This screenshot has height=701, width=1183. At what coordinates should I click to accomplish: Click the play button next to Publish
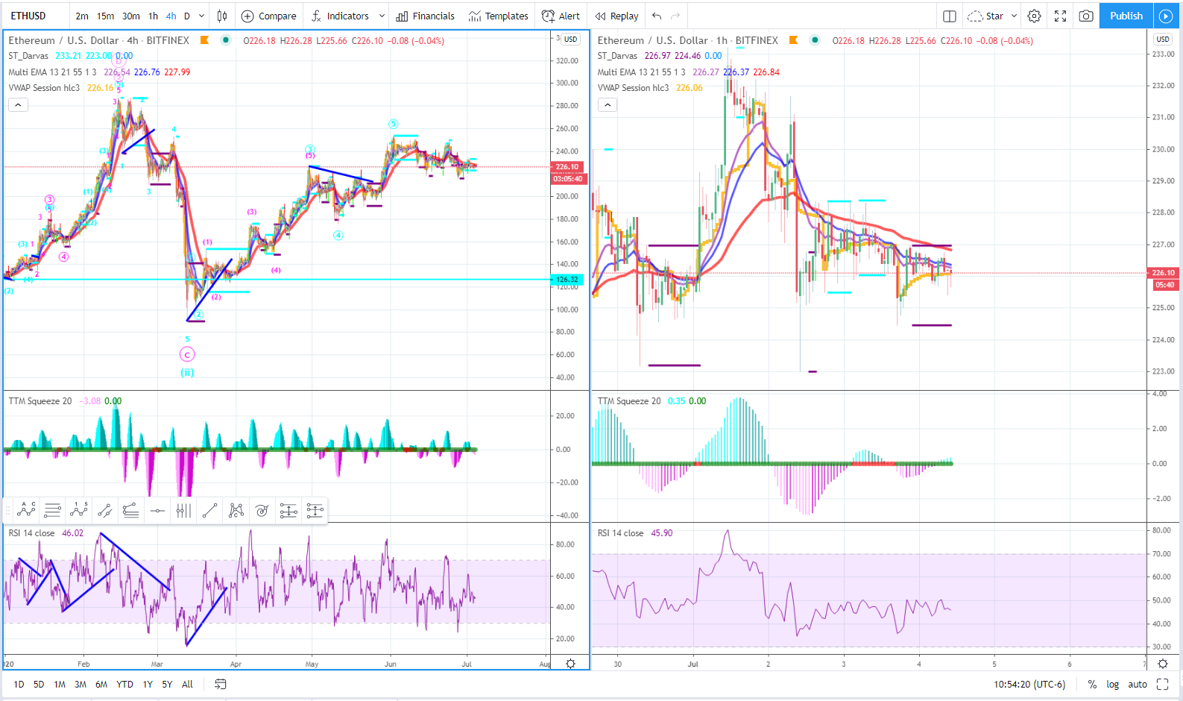pos(1166,16)
